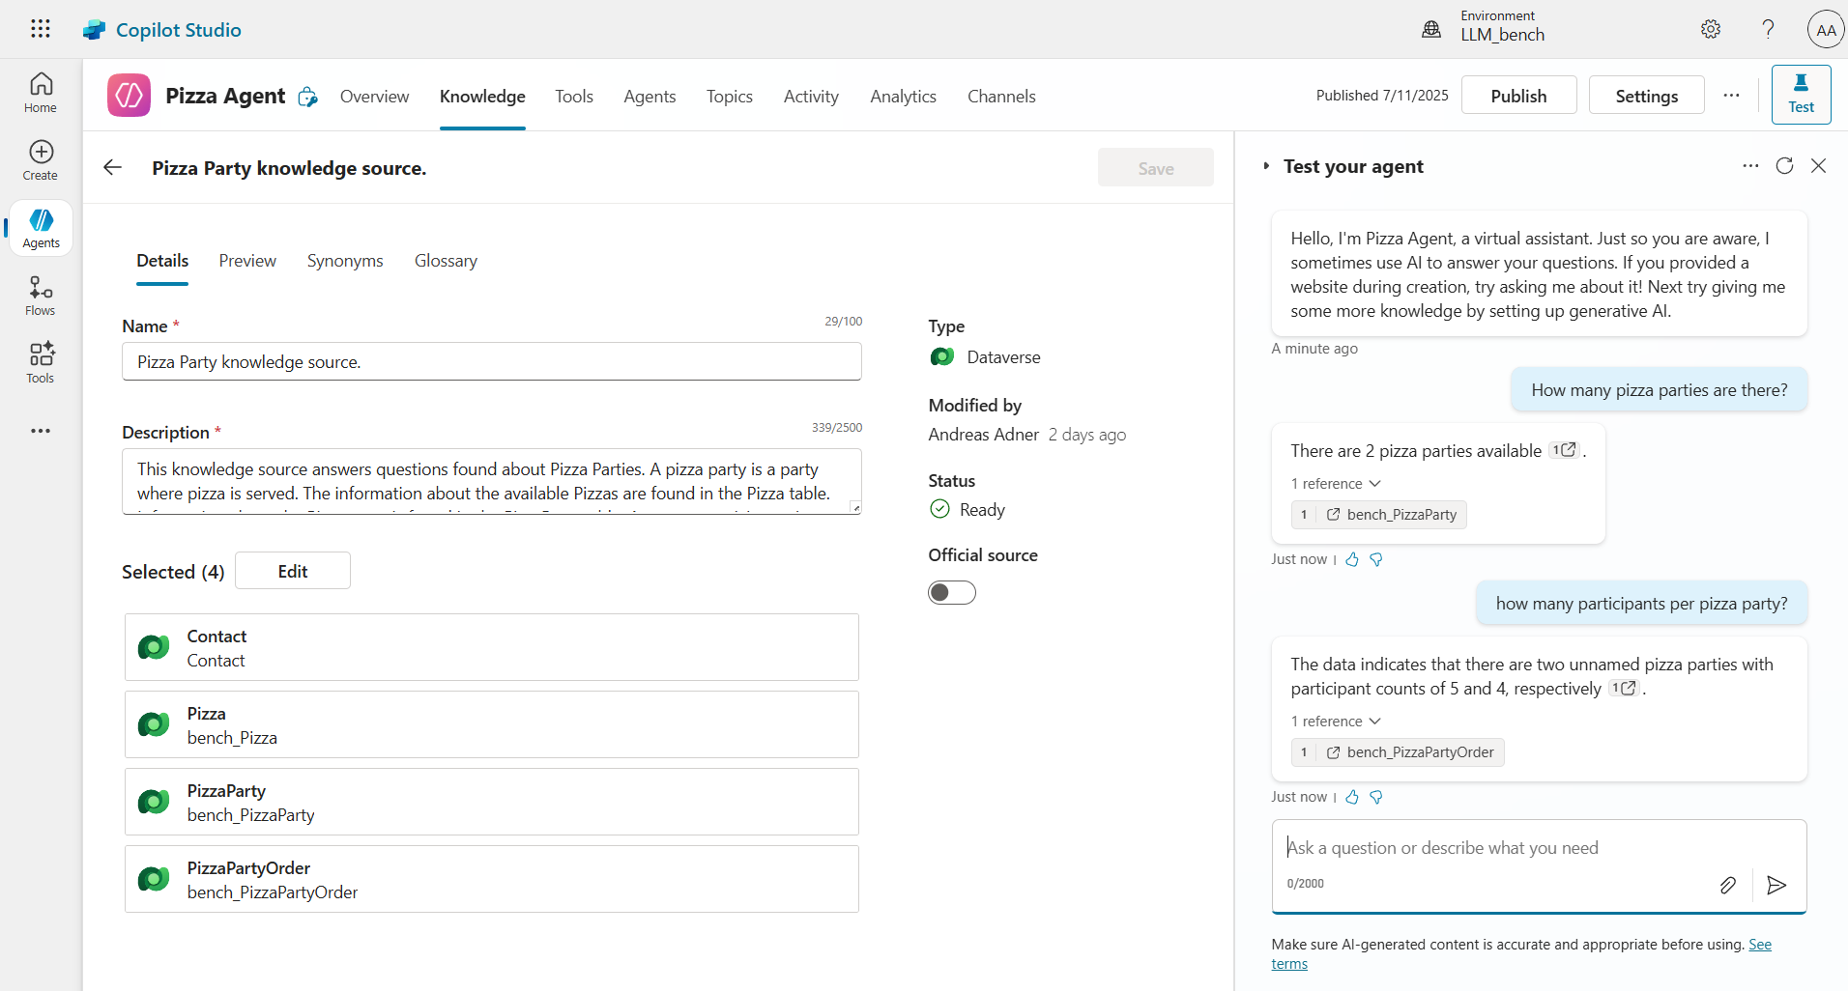Go to Home in sidebar
The image size is (1848, 991).
[x=41, y=93]
